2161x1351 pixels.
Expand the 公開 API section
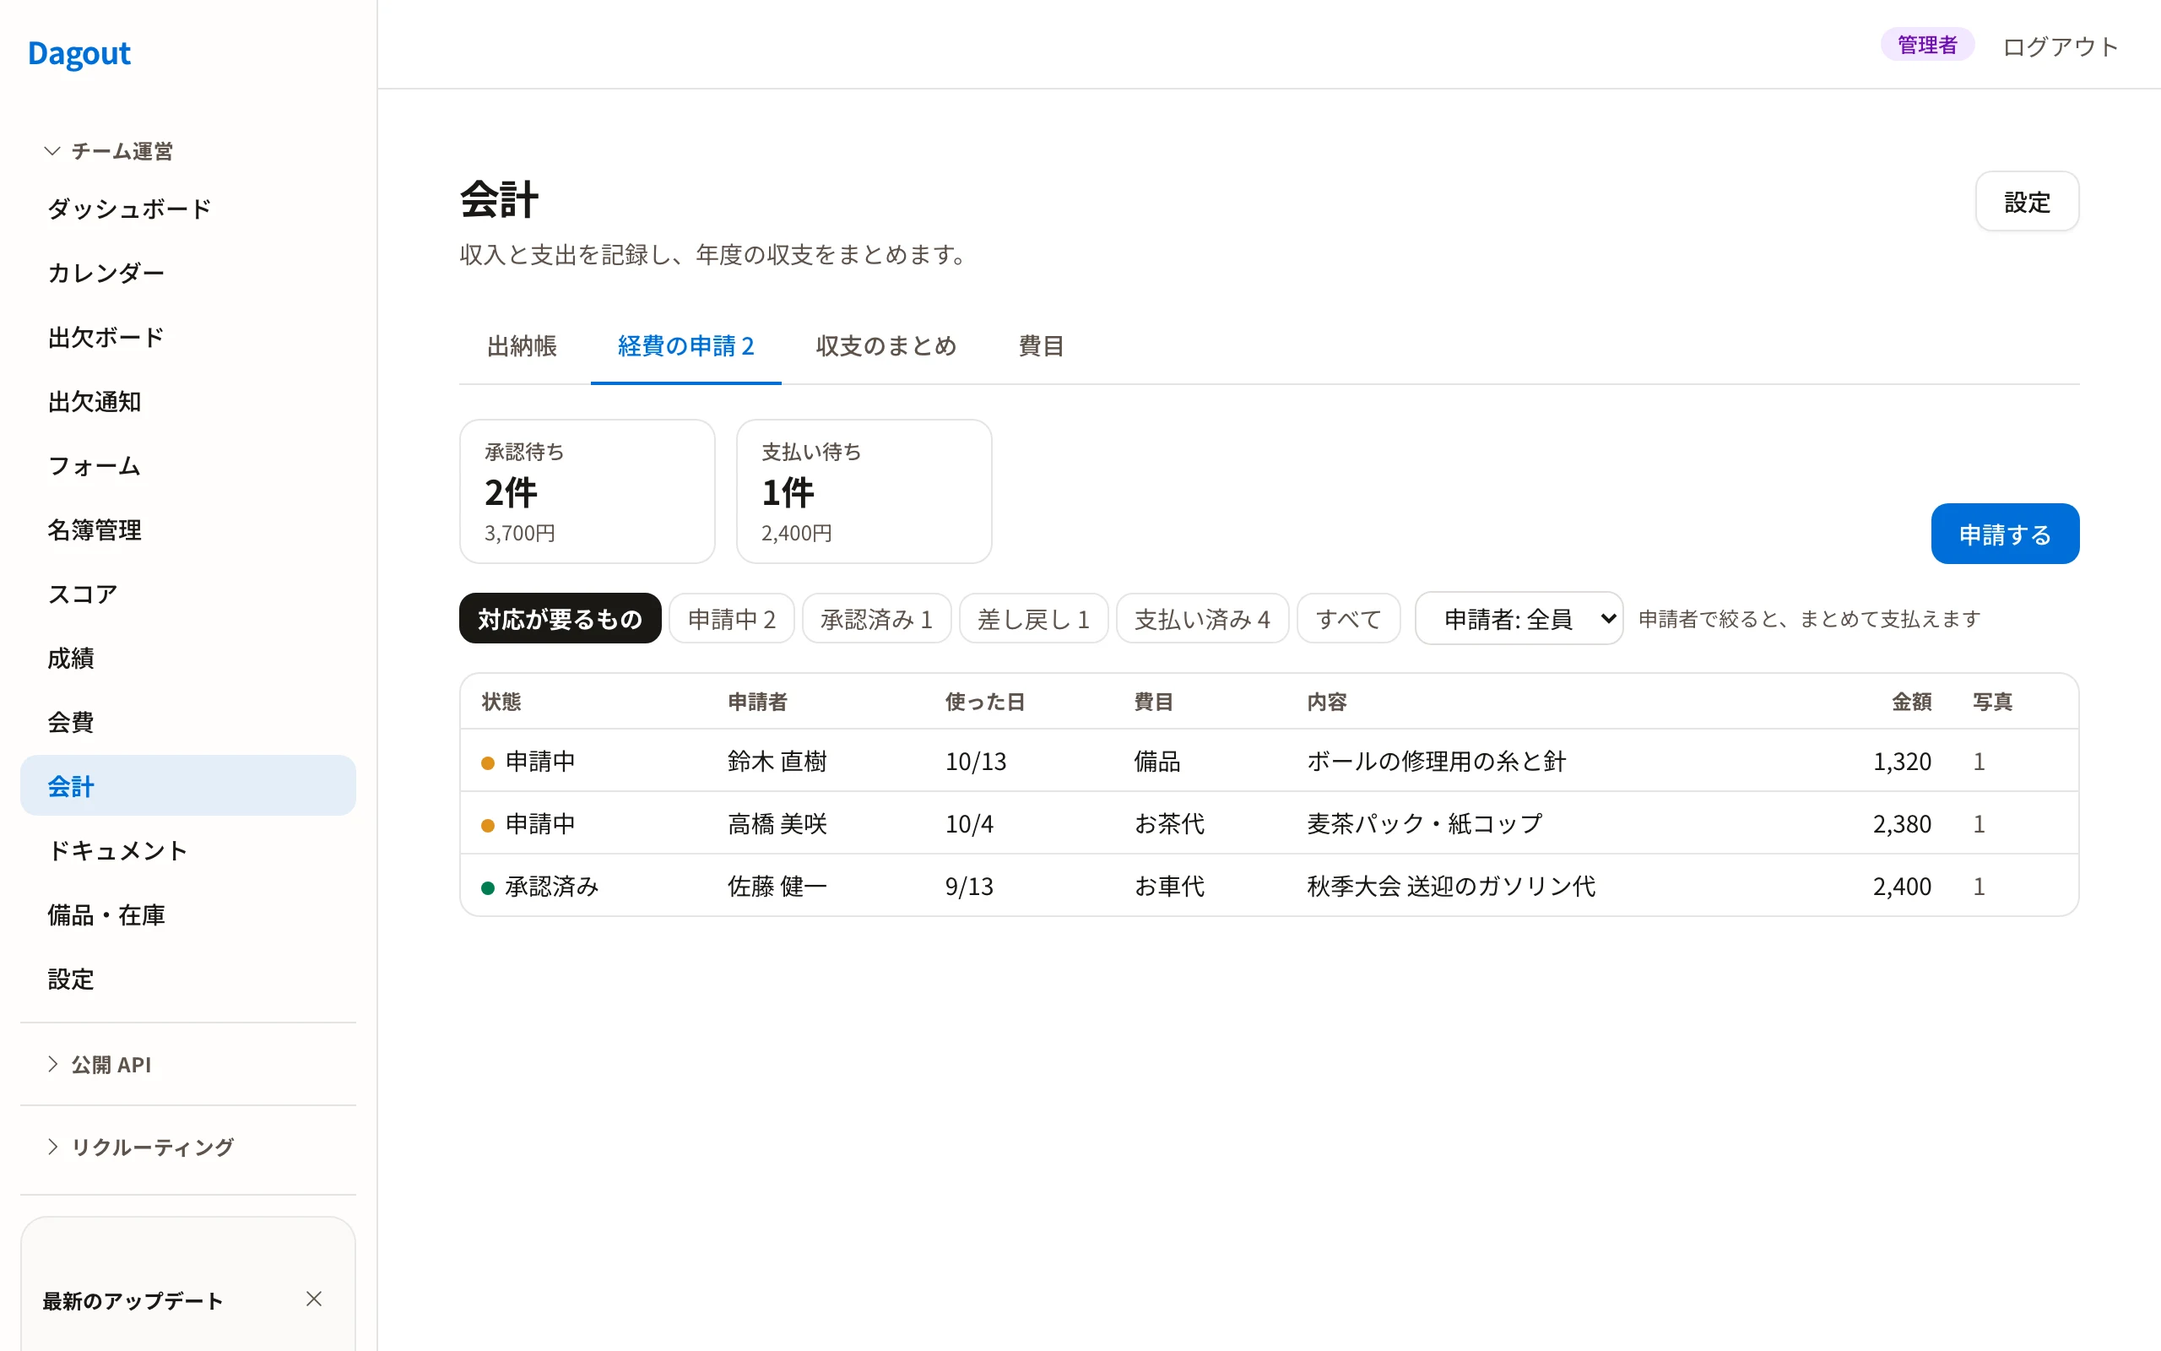(99, 1064)
